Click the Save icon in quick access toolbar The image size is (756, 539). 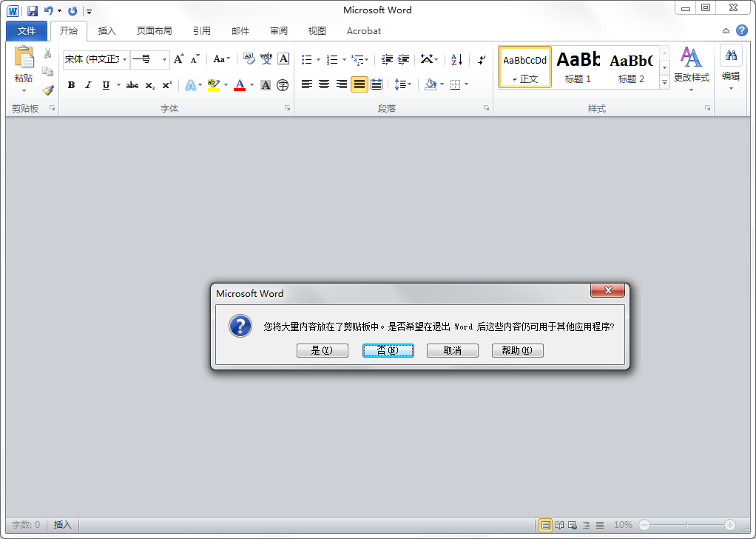pyautogui.click(x=33, y=10)
